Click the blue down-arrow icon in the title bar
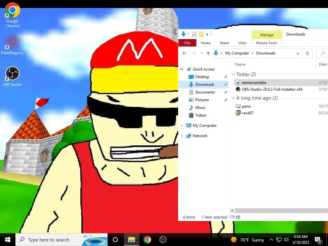The height and width of the screenshot is (246, 328). point(184,34)
